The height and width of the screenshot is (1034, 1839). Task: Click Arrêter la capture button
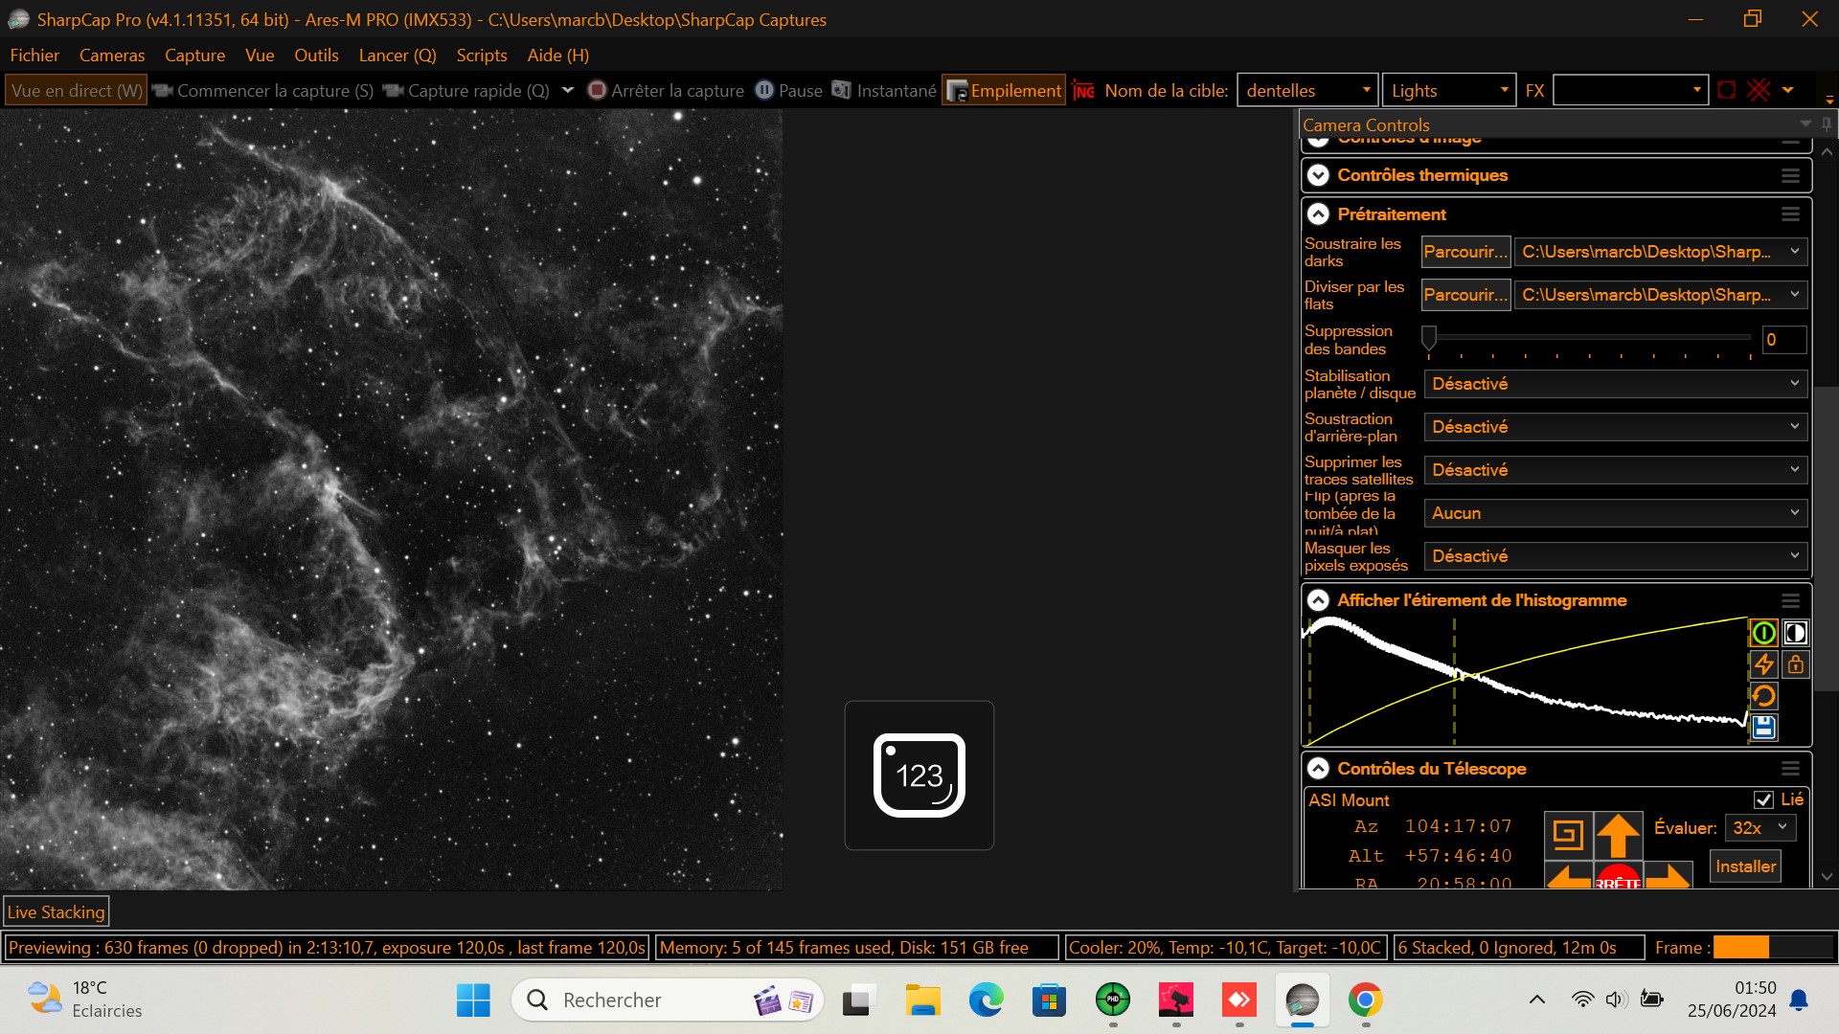coord(666,90)
